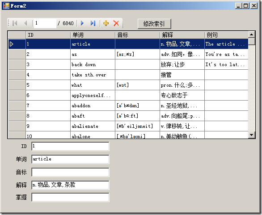262x215 pixels.
Task: Click definition cell 'adv.如同，像...'
Action: tap(182, 54)
